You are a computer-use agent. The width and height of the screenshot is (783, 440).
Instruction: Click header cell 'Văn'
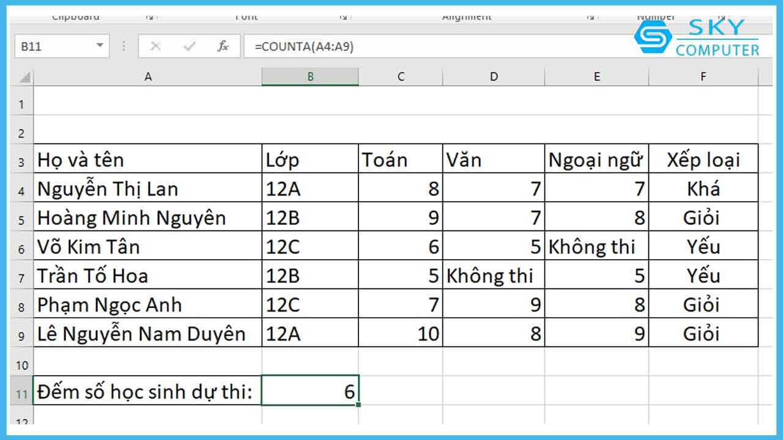pos(494,159)
